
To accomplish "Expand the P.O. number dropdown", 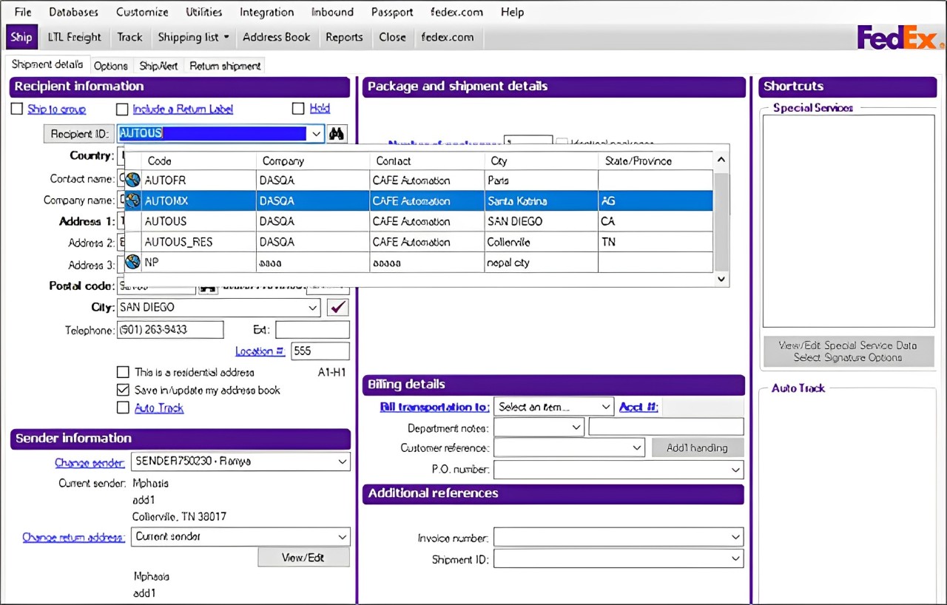I will click(735, 469).
